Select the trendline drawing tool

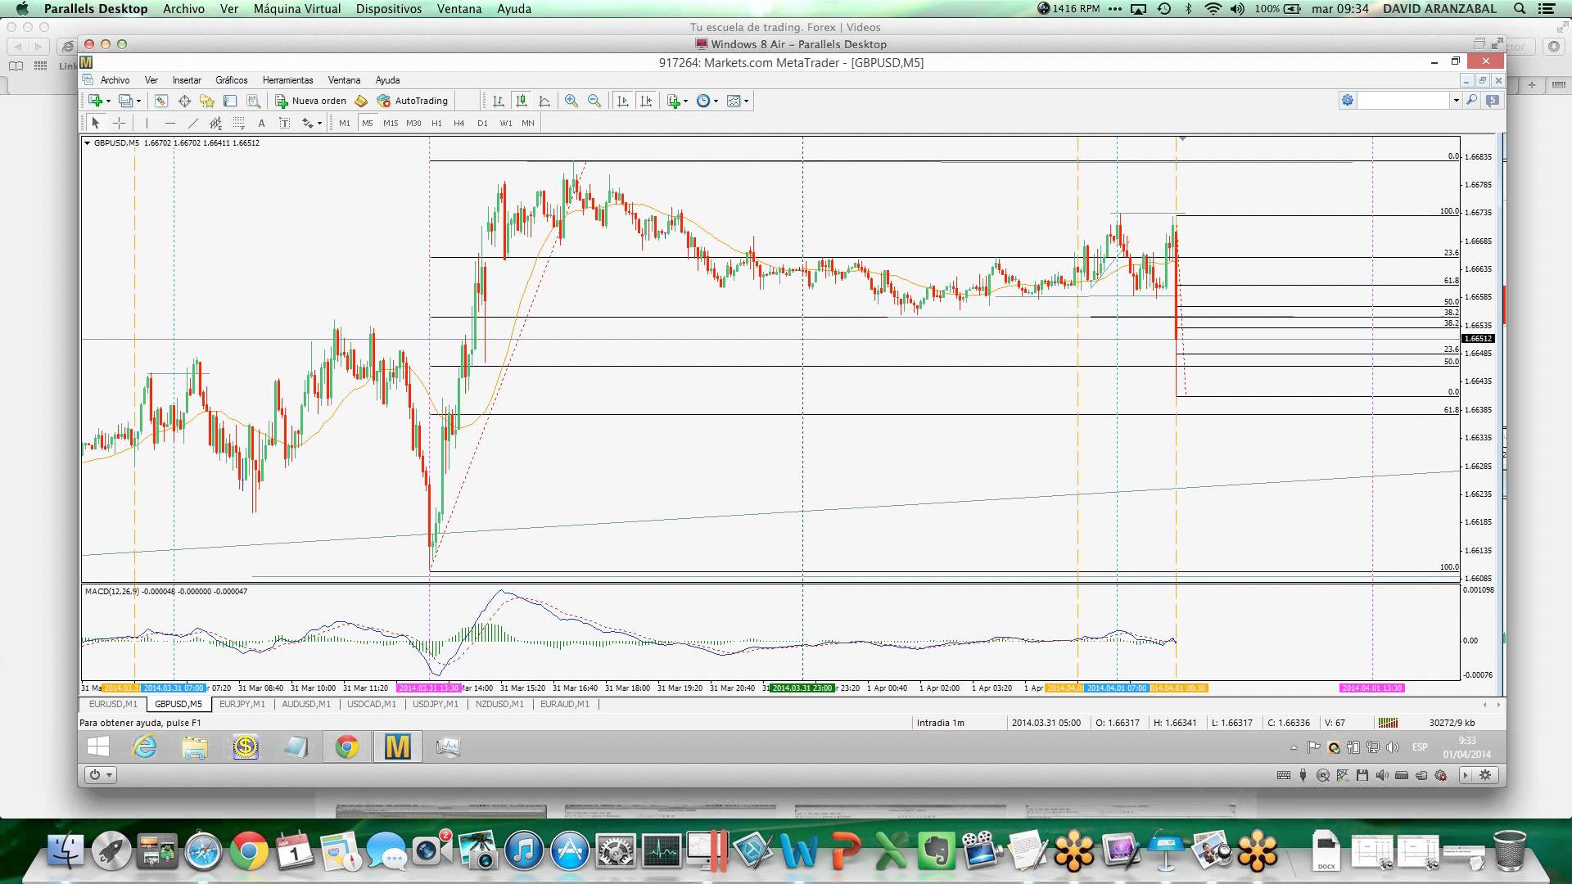pos(193,123)
